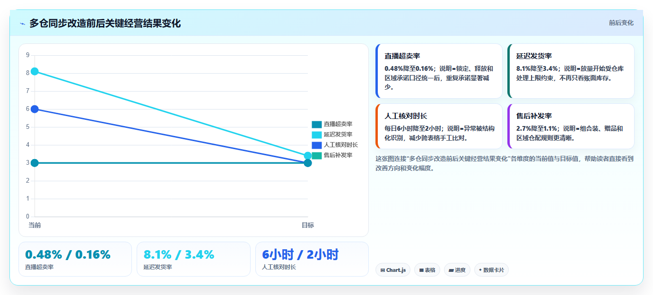The width and height of the screenshot is (653, 295).
Task: Click the description starting 8.1%降至3.4%
Action: tap(571, 73)
